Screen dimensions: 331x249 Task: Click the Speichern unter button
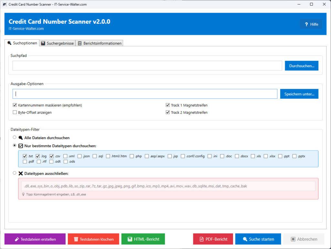pos(299,94)
